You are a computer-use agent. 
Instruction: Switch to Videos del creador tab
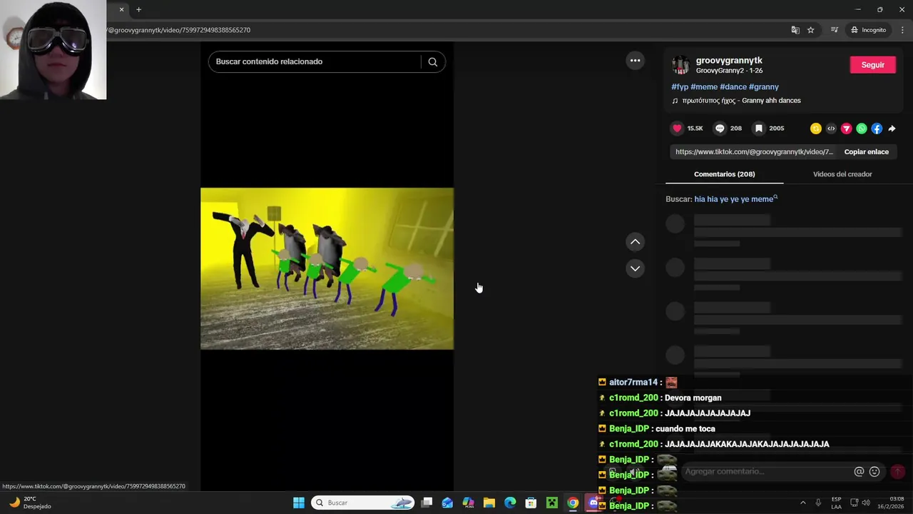pyautogui.click(x=842, y=174)
